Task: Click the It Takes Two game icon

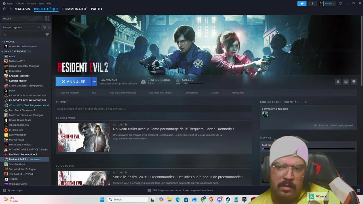Action: pyautogui.click(x=6, y=130)
